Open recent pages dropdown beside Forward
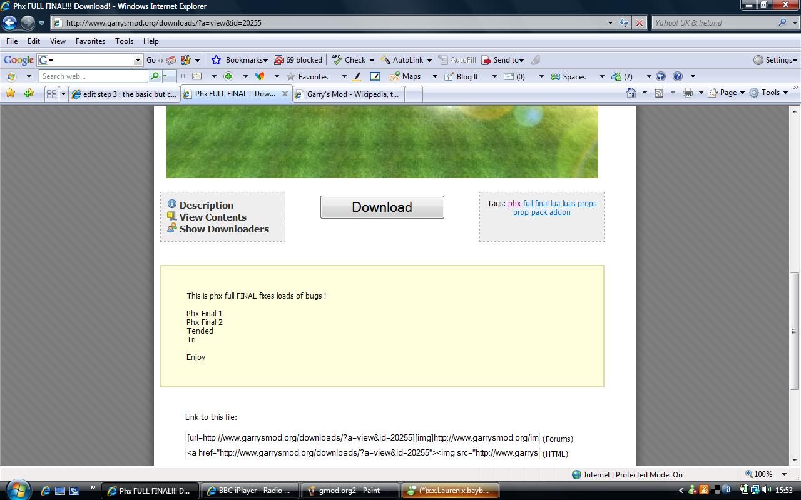Image resolution: width=801 pixels, height=500 pixels. [41, 23]
